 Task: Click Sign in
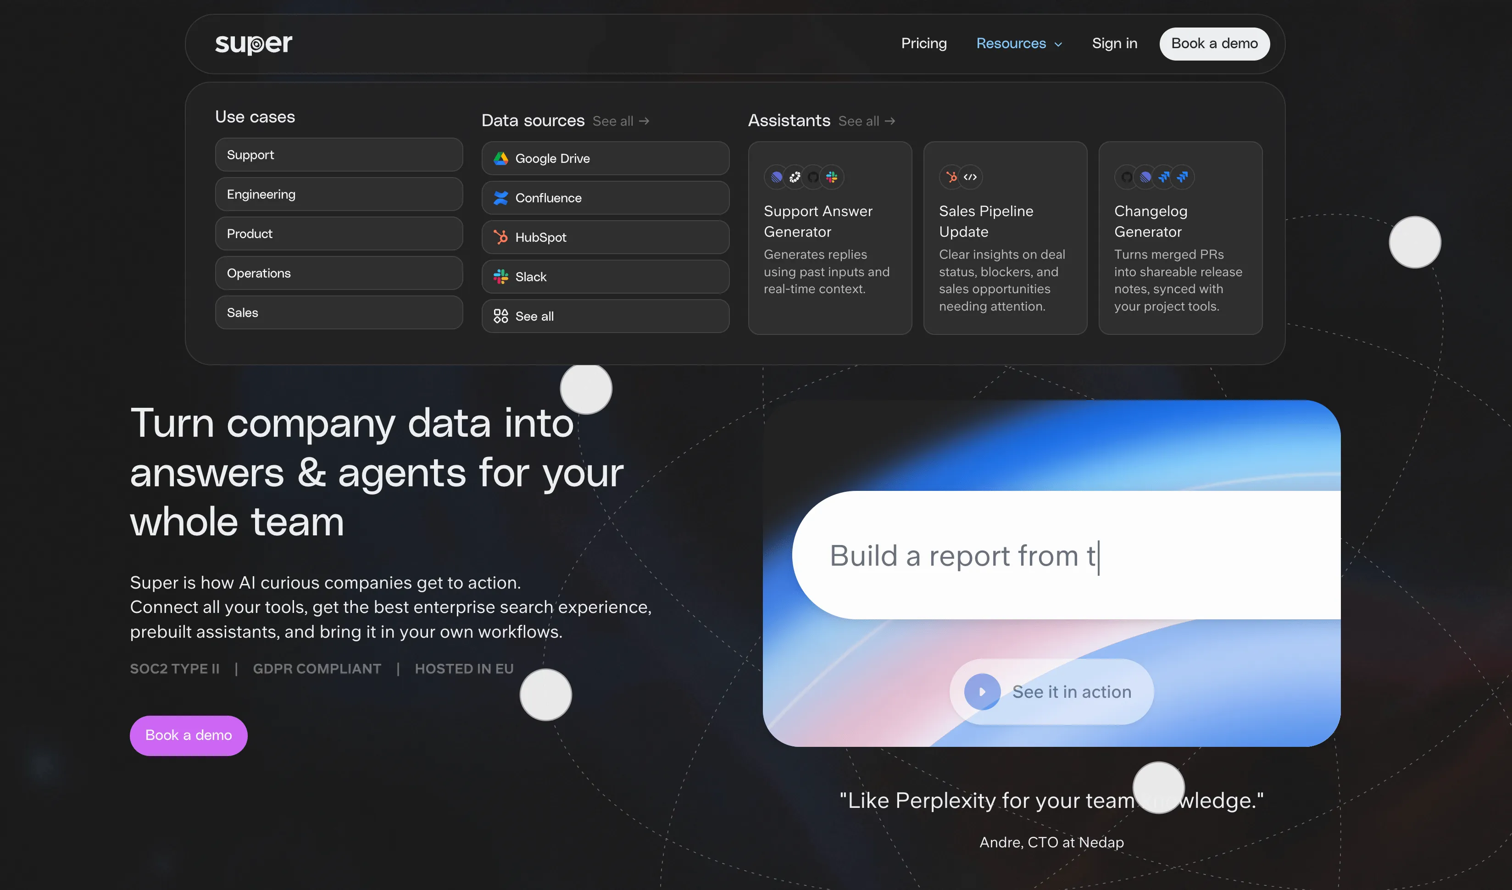[1114, 44]
